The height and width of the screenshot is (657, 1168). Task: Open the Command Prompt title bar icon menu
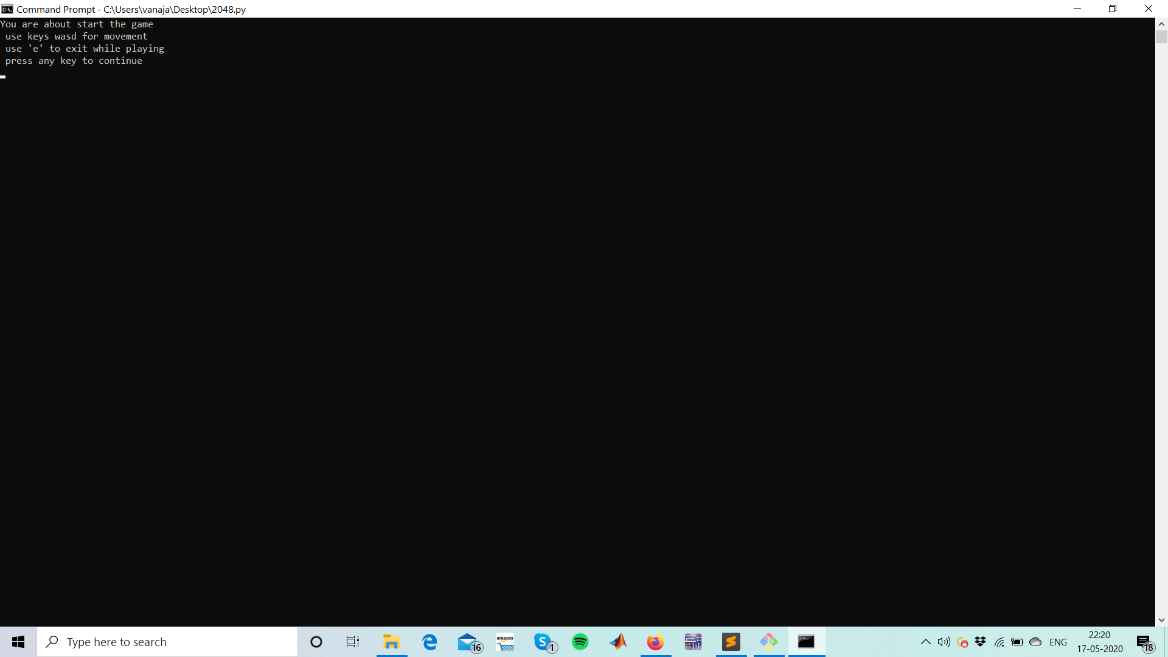7,9
